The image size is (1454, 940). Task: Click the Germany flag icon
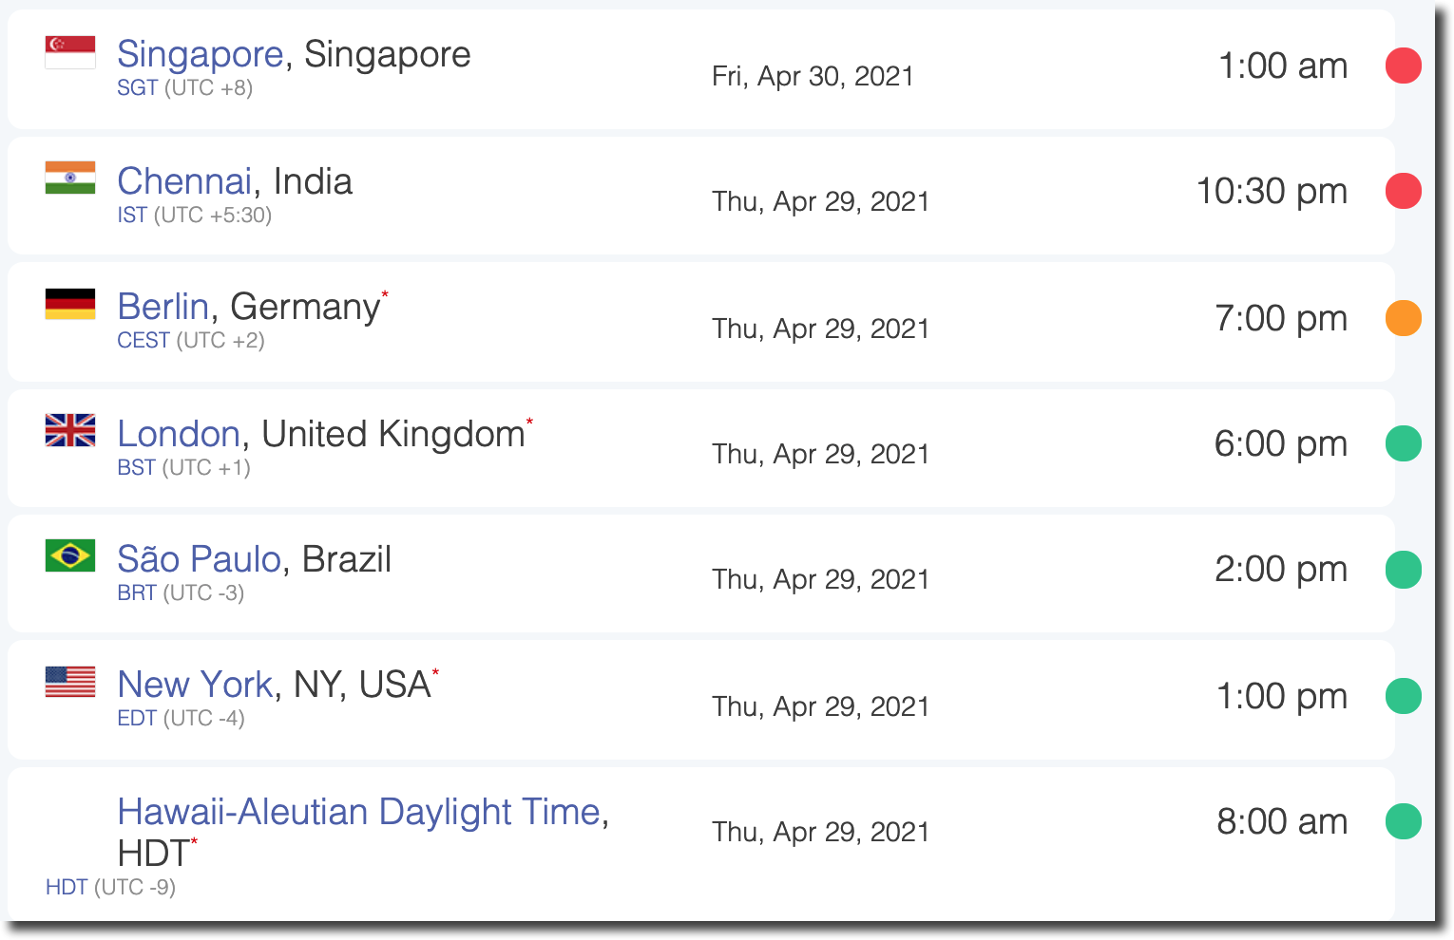click(70, 304)
